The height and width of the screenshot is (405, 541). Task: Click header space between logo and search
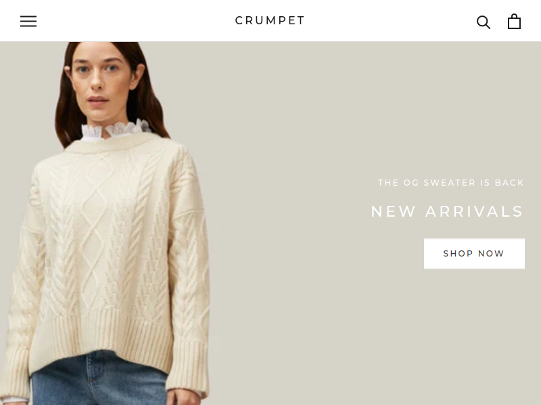[390, 21]
